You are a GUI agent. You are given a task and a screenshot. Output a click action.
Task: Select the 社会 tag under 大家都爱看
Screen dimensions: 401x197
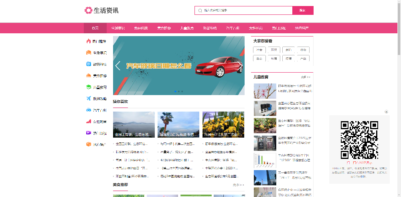coord(259,50)
